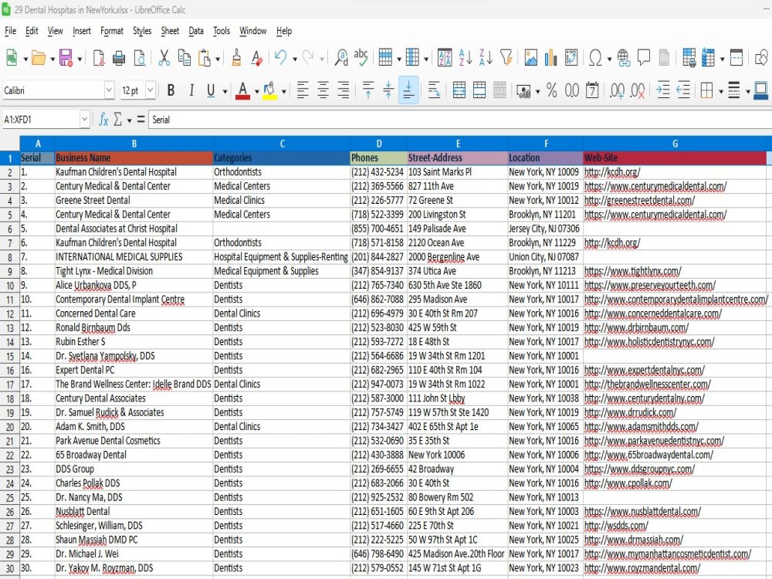Open the Sheet menu

tap(168, 31)
